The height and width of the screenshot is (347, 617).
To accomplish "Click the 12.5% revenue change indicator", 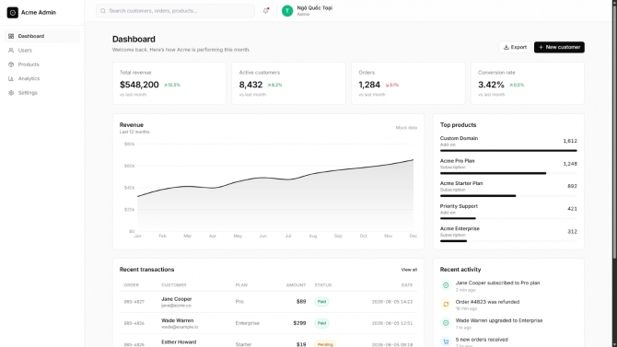I will tap(172, 85).
